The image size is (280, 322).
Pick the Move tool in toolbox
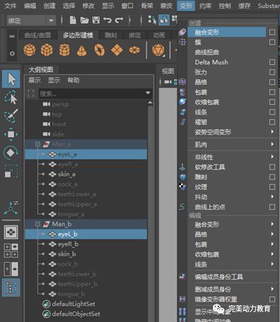11,134
